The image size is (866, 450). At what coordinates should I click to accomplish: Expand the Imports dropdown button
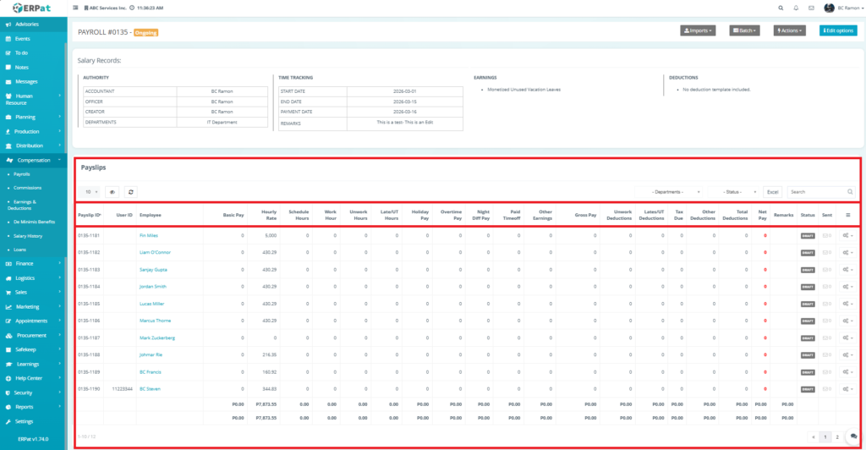[698, 30]
